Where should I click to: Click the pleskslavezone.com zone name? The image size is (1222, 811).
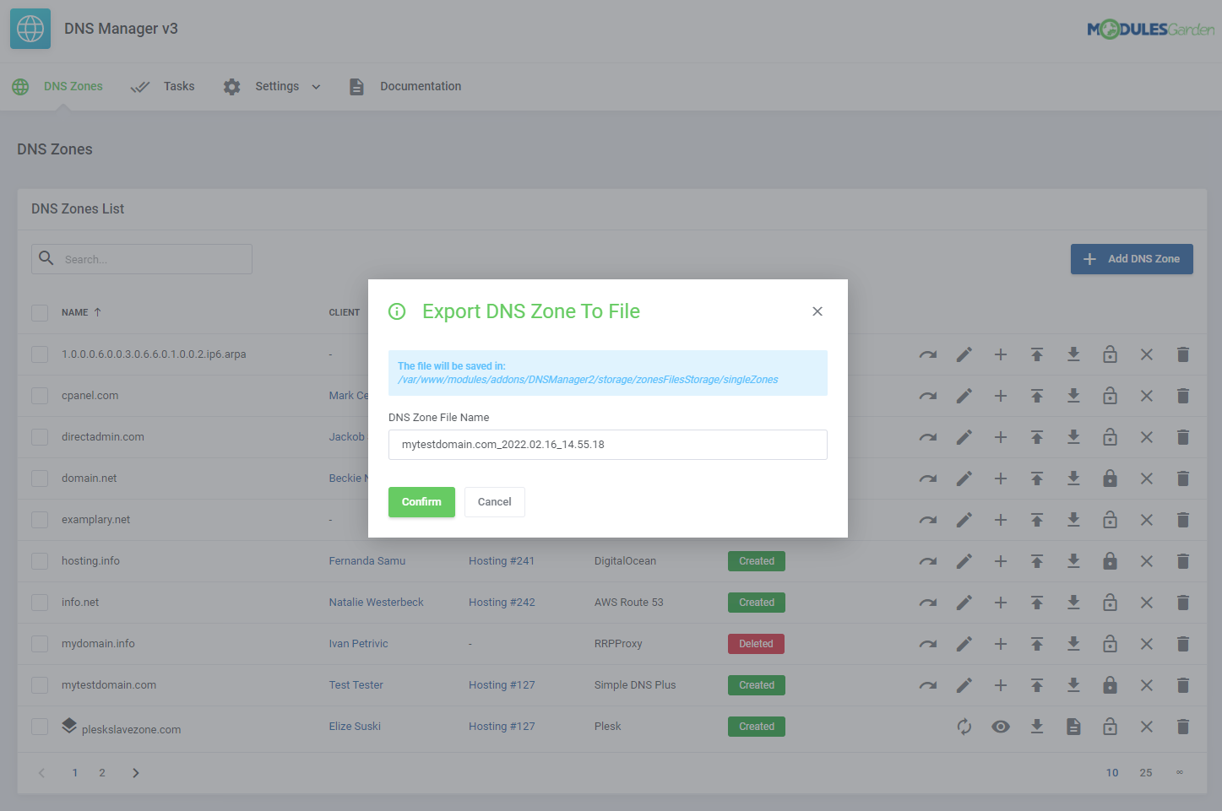131,730
